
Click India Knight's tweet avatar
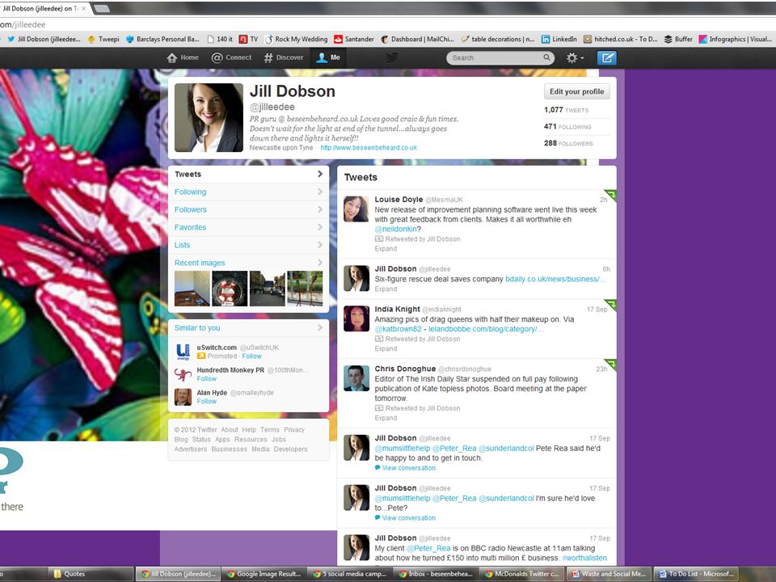(356, 318)
